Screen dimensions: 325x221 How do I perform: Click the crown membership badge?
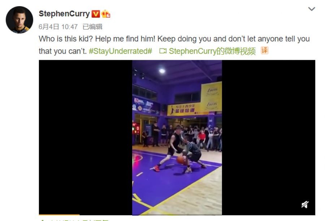coord(106,14)
